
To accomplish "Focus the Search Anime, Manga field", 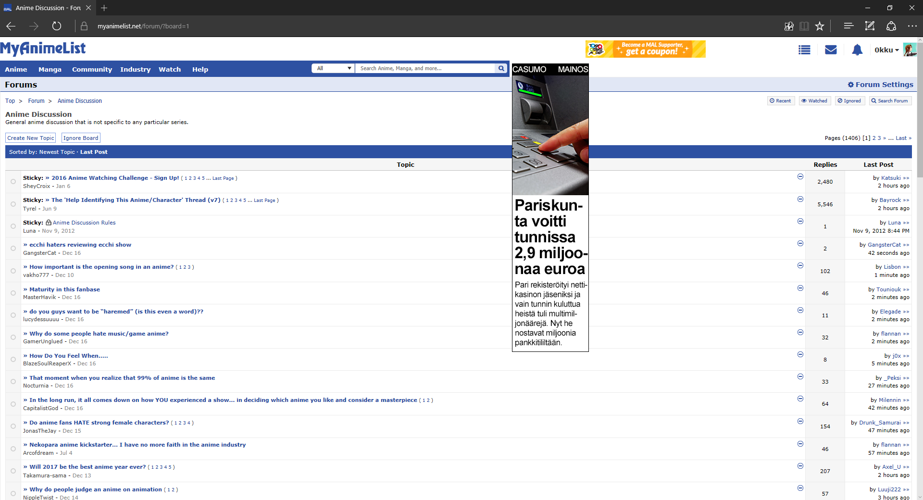I will [x=424, y=68].
